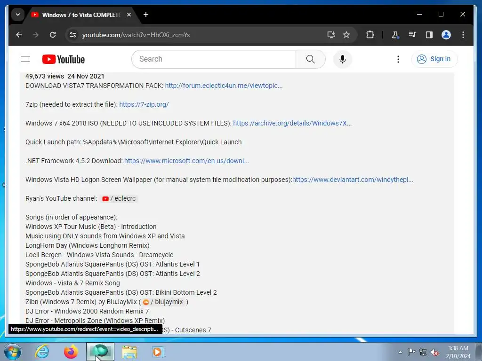Close the Windows 7 to Vista tab
482x361 pixels.
coord(129,15)
